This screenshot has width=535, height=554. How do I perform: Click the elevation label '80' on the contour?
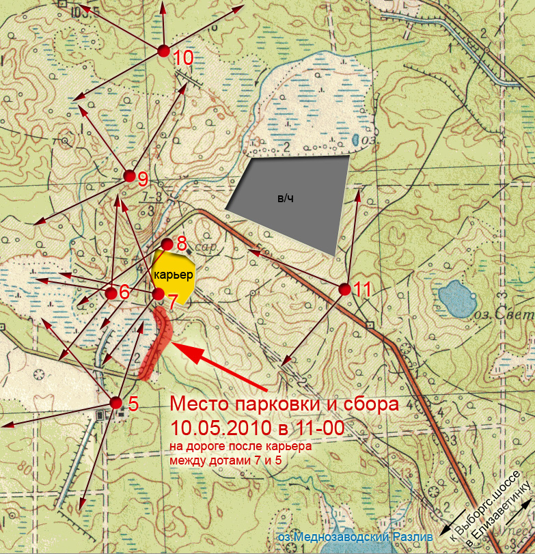click(25, 469)
